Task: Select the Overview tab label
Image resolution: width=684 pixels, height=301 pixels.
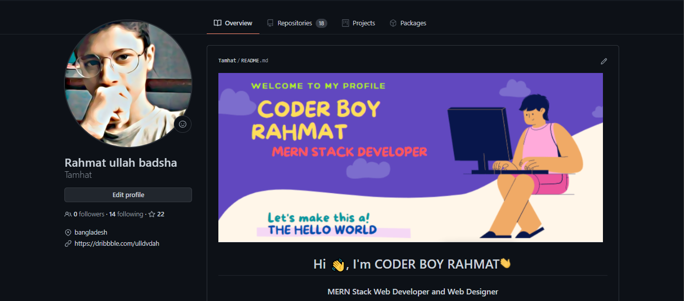Action: 238,23
